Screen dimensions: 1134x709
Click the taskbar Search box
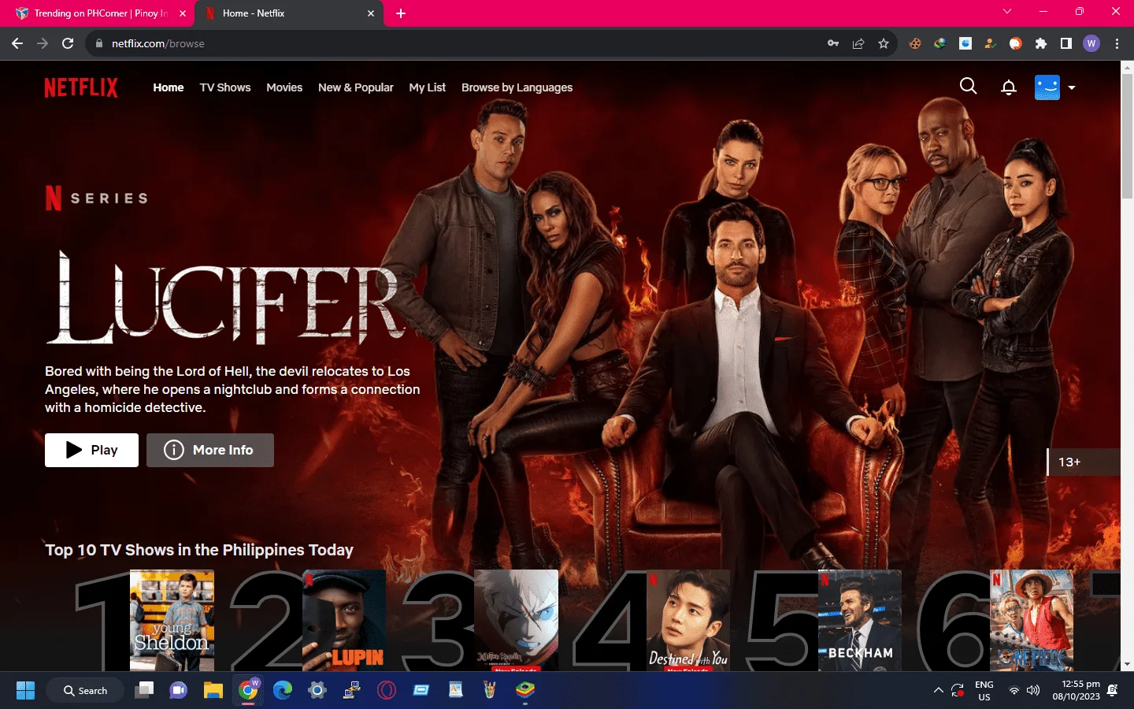[x=86, y=691]
